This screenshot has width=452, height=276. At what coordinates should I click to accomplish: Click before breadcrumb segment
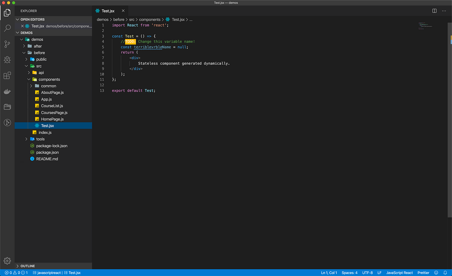click(119, 20)
